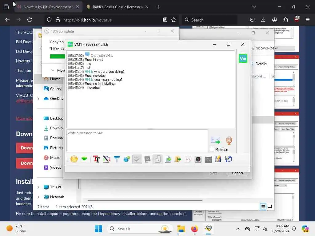Image resolution: width=315 pixels, height=236 pixels.
Task: Show hidden system tray icons
Action: [x=238, y=229]
